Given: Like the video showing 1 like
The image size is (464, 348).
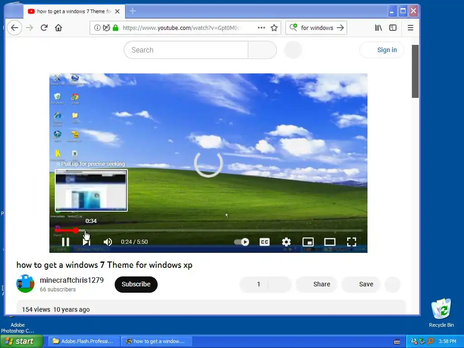Looking at the screenshot, I should (254, 285).
